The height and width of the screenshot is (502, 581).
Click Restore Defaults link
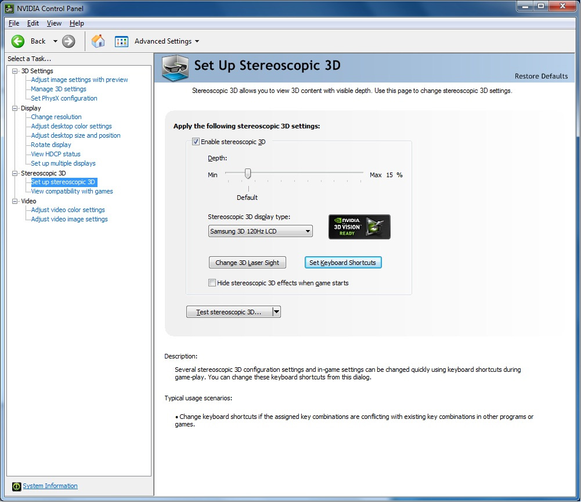(x=541, y=76)
